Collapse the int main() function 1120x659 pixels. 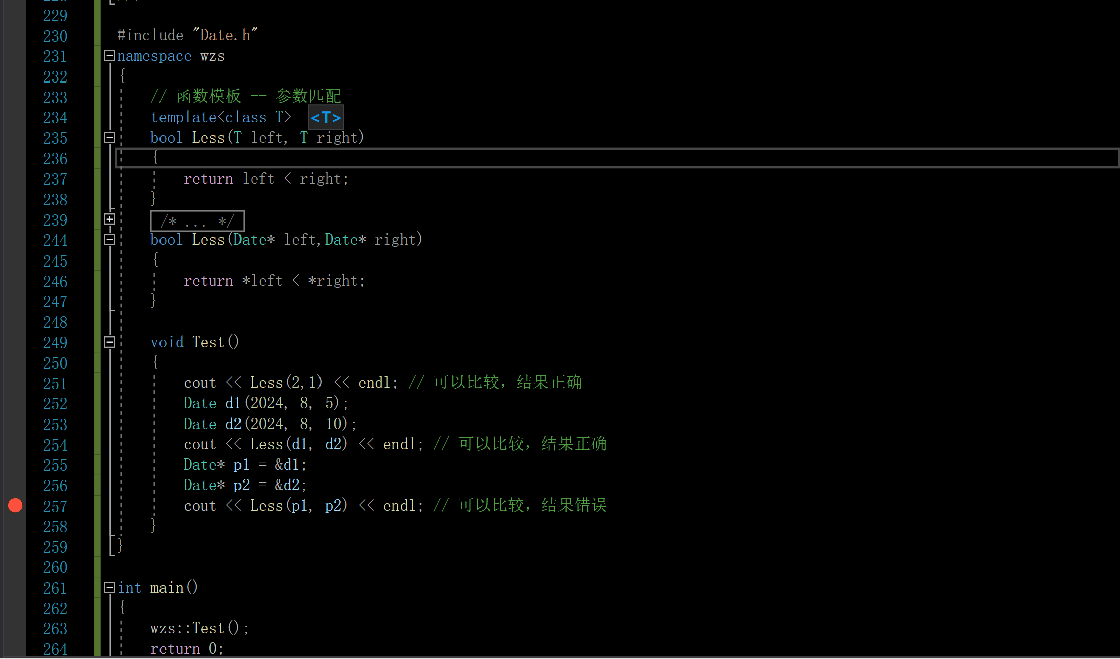[x=109, y=587]
